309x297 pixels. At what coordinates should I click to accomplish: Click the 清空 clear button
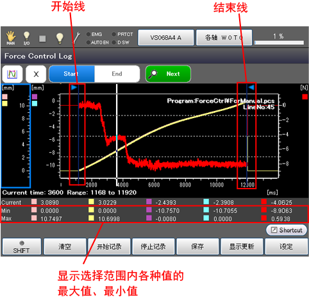[x=65, y=247]
